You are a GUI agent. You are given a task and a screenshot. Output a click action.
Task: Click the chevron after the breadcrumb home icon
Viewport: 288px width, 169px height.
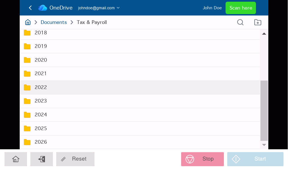(36, 22)
